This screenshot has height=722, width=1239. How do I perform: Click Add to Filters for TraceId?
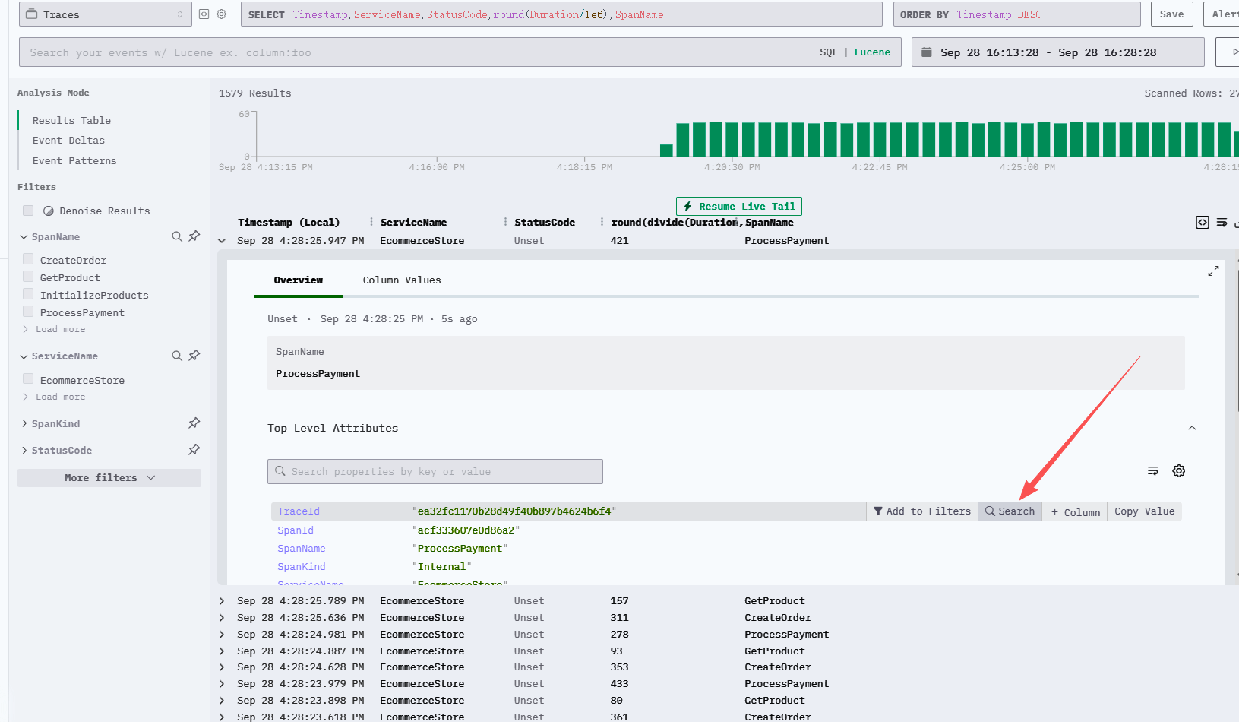(x=921, y=511)
